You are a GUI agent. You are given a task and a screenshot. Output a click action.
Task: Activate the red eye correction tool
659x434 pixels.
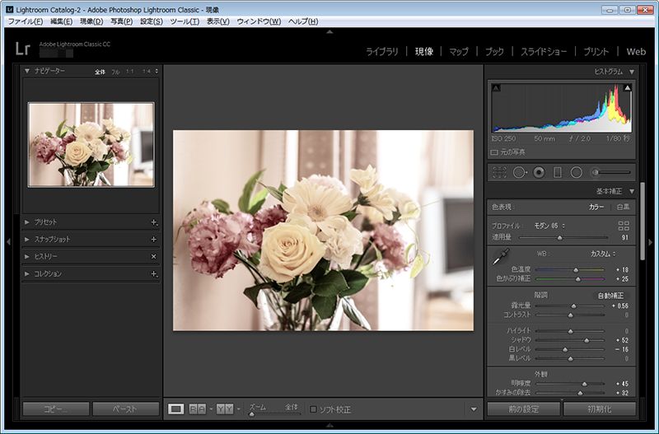[539, 172]
